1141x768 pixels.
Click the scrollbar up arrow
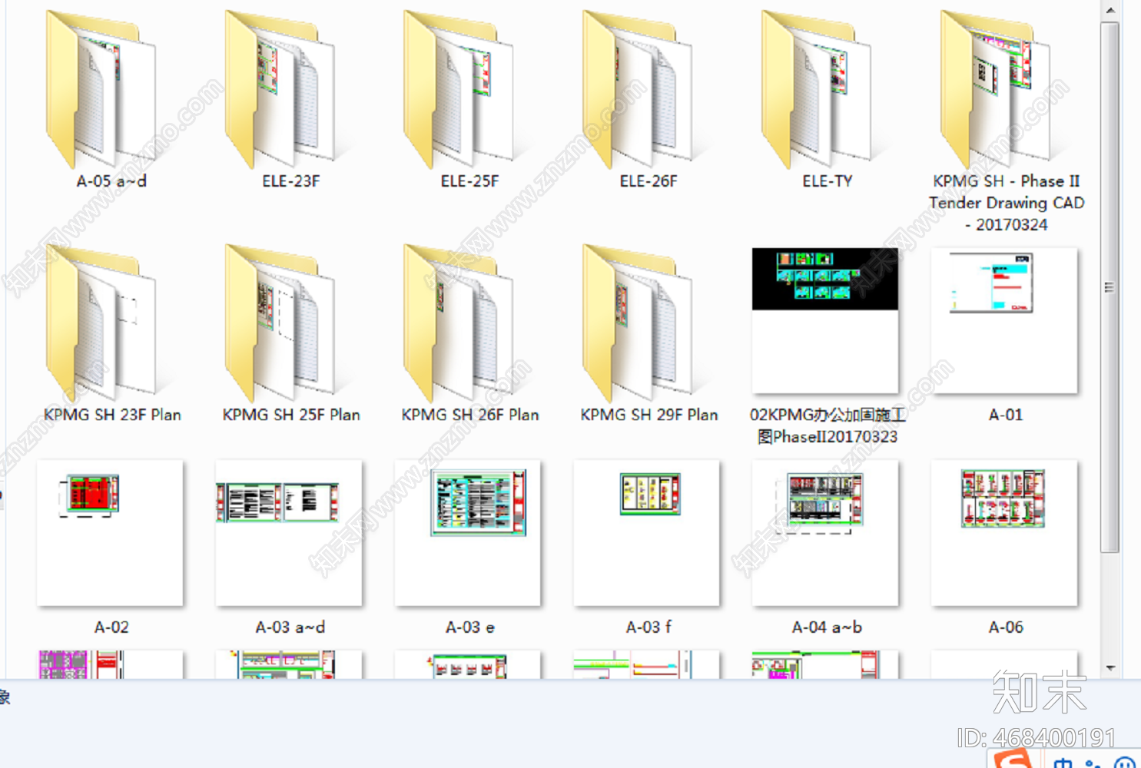[x=1110, y=10]
